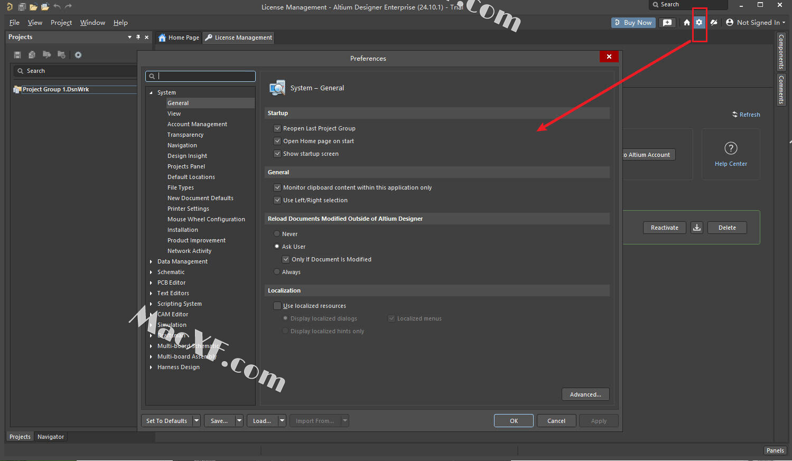Click the gear settings icon in Projects panel

(x=78, y=55)
